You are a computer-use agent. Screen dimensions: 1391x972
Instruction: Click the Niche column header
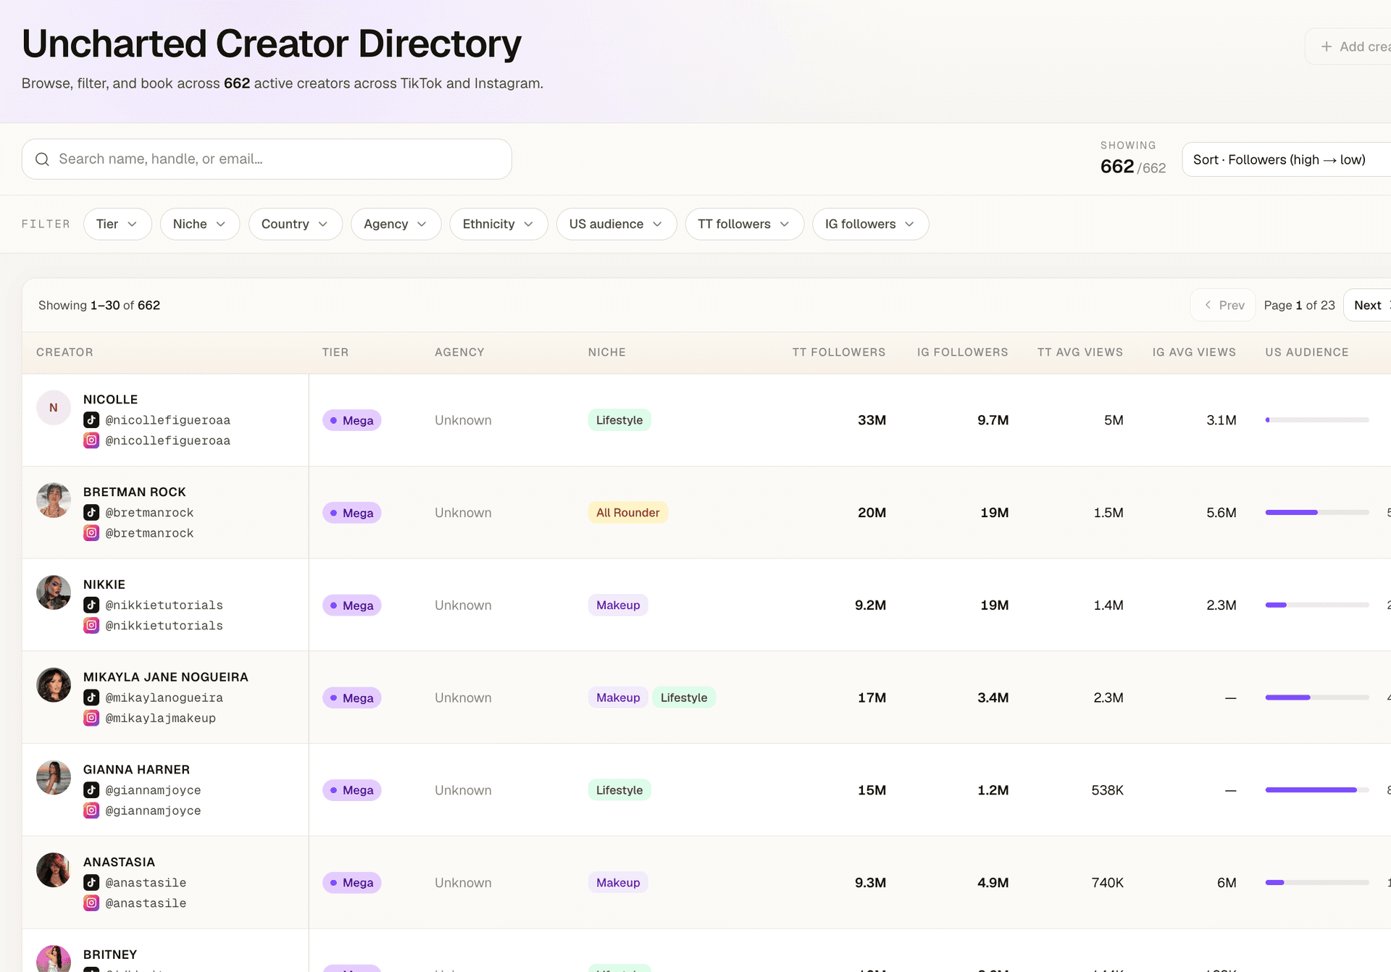(607, 352)
